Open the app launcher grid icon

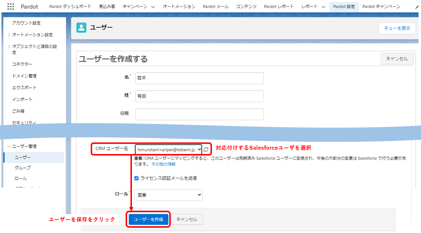click(x=11, y=6)
